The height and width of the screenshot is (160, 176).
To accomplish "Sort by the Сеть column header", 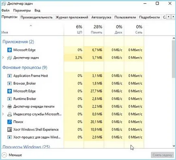I will coord(134,30).
